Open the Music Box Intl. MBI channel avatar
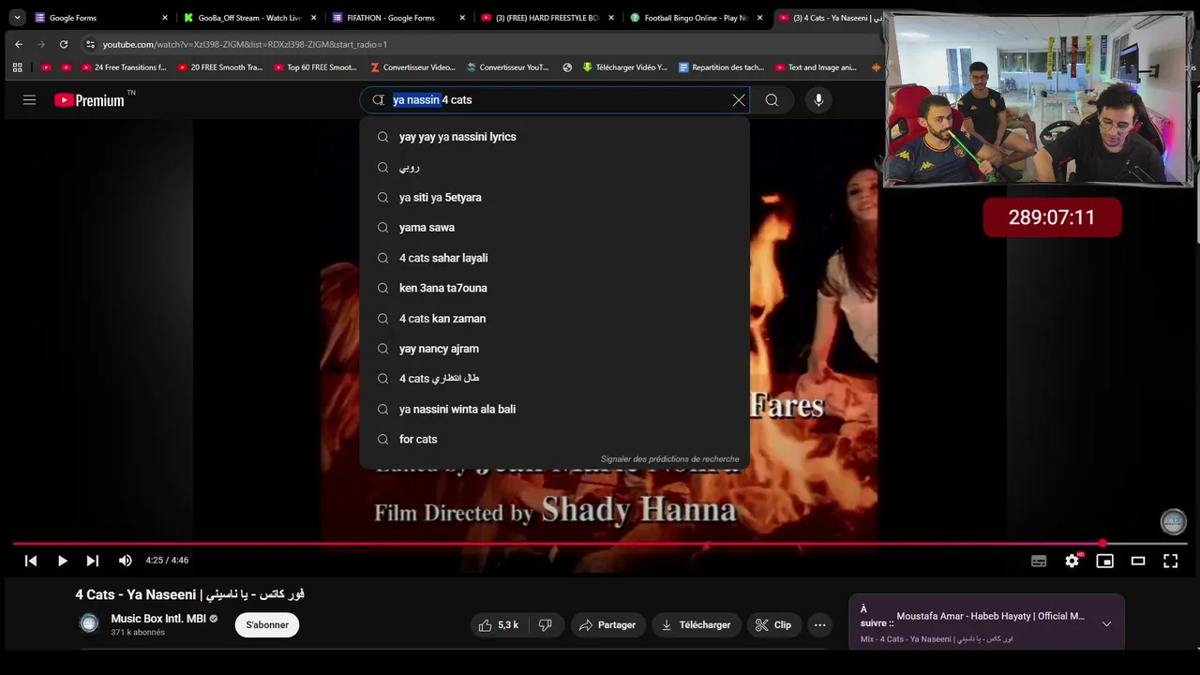 pyautogui.click(x=89, y=623)
